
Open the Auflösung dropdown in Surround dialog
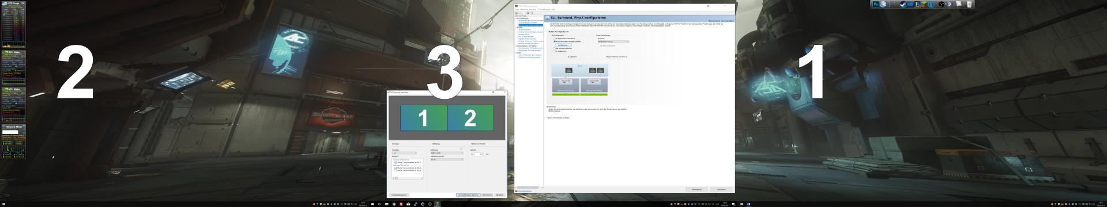pos(447,153)
